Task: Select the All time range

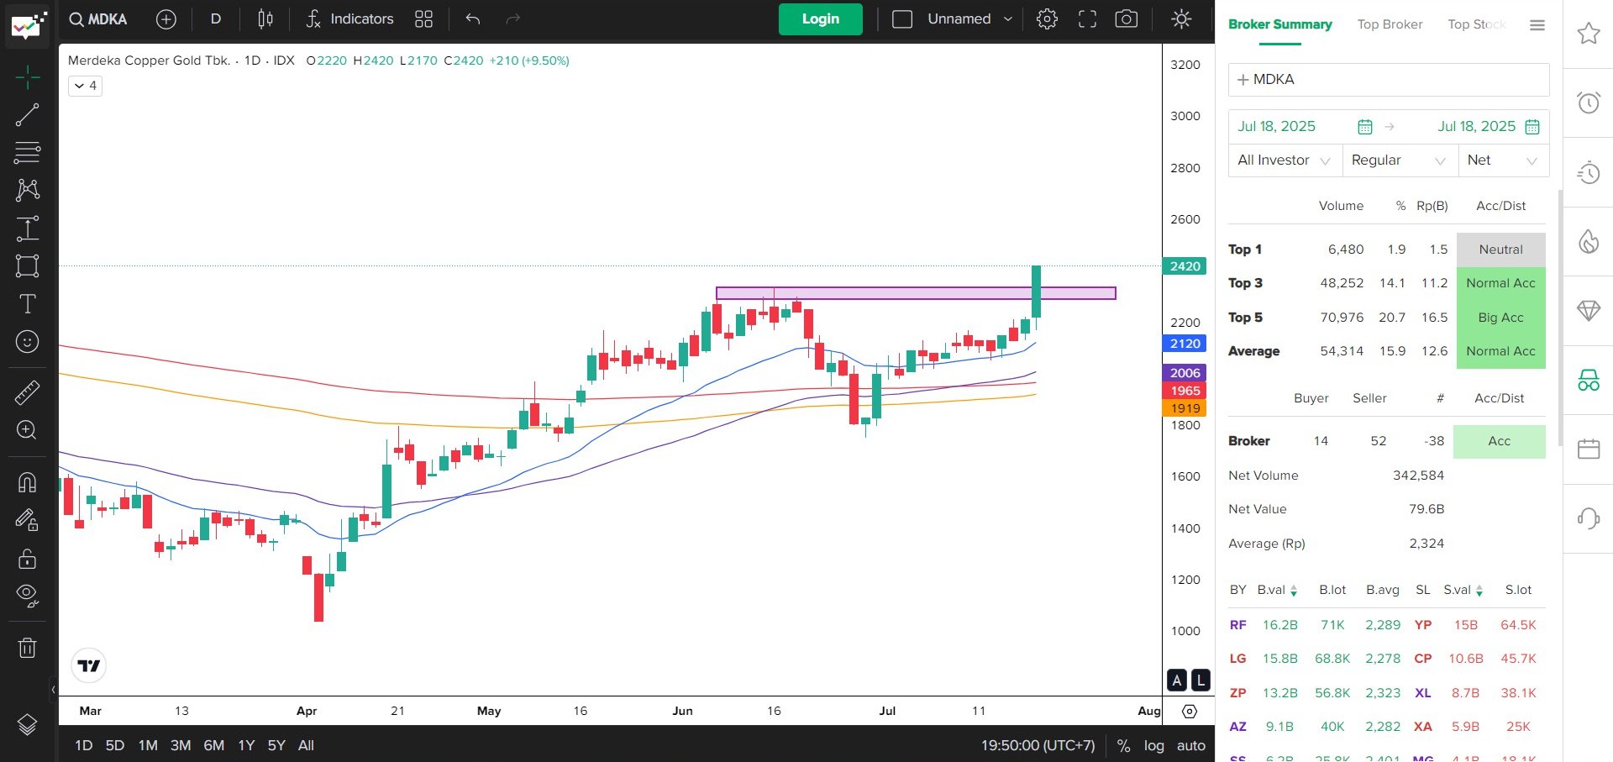Action: coord(306,745)
